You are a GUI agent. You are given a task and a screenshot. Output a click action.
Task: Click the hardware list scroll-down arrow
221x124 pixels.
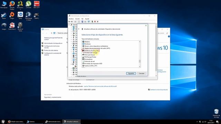point(140,66)
